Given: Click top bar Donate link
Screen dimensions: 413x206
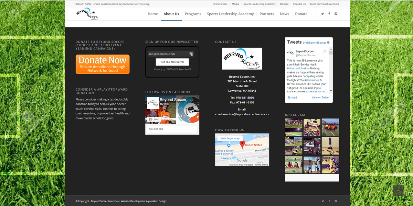Looking at the screenshot, I should point(284,4).
